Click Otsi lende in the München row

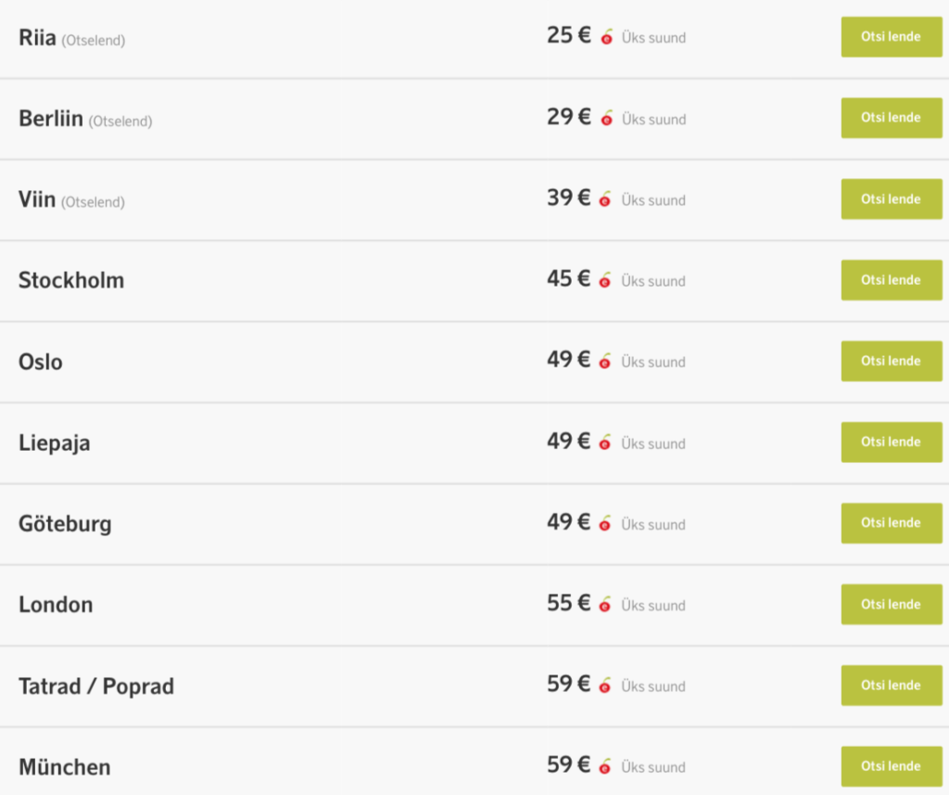point(891,766)
